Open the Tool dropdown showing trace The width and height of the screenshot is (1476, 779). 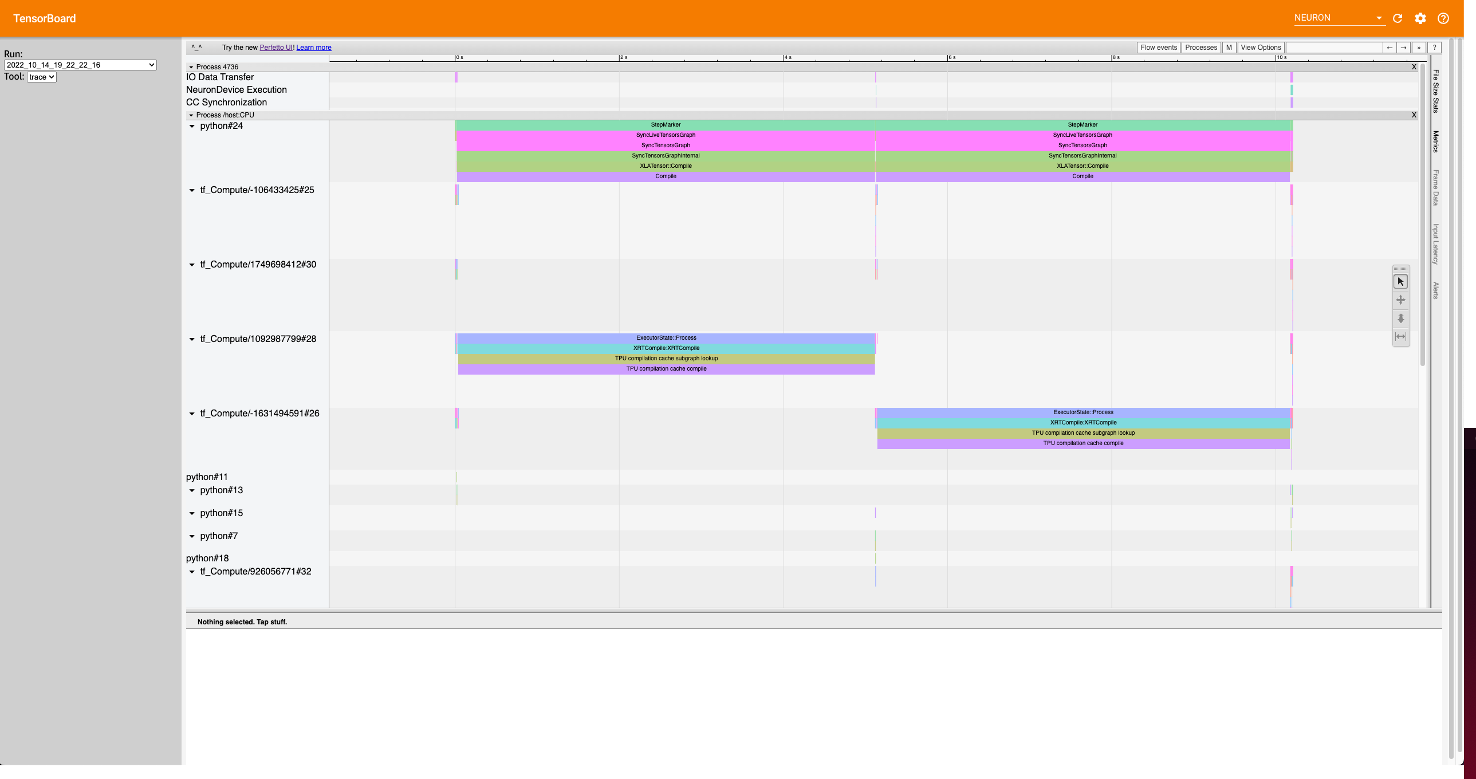(x=41, y=76)
